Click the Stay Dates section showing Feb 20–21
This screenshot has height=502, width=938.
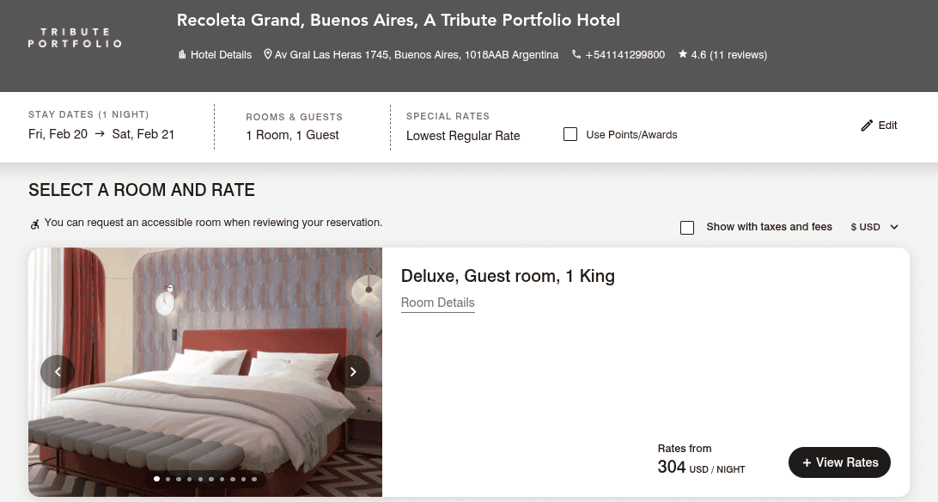pyautogui.click(x=100, y=126)
